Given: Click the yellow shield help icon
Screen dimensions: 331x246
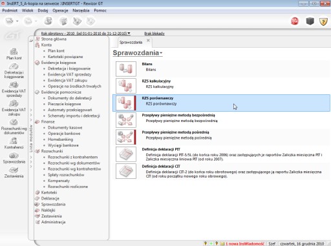Looking at the screenshot, I should (323, 21).
